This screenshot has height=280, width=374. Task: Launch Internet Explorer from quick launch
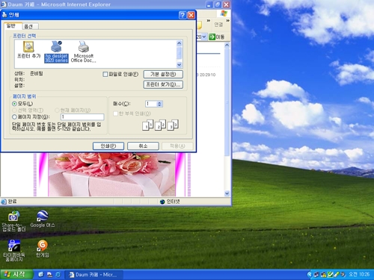(58, 274)
